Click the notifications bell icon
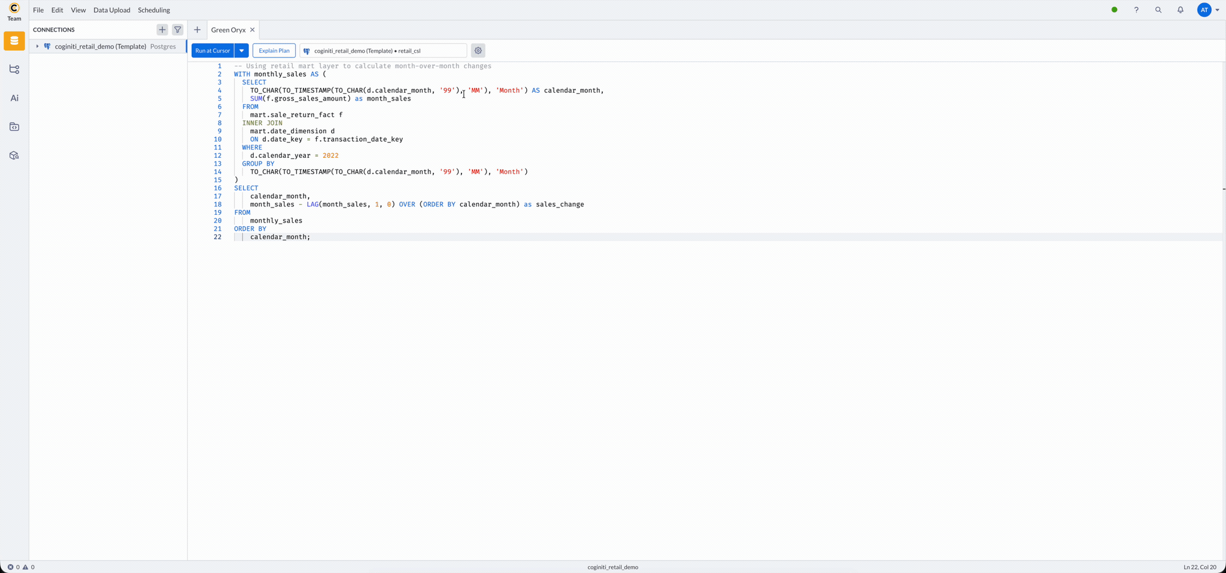Screen dimensions: 1226x573 coord(1180,10)
